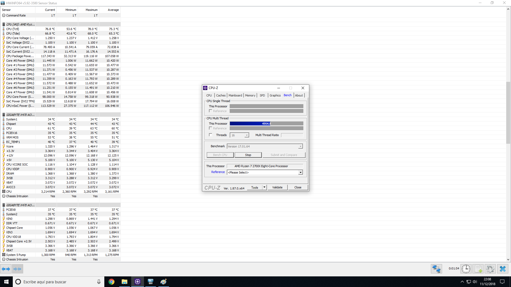Screen dimensions: 511x287
Task: Click the Multi Thread Ratio field
Action: tap(292, 135)
